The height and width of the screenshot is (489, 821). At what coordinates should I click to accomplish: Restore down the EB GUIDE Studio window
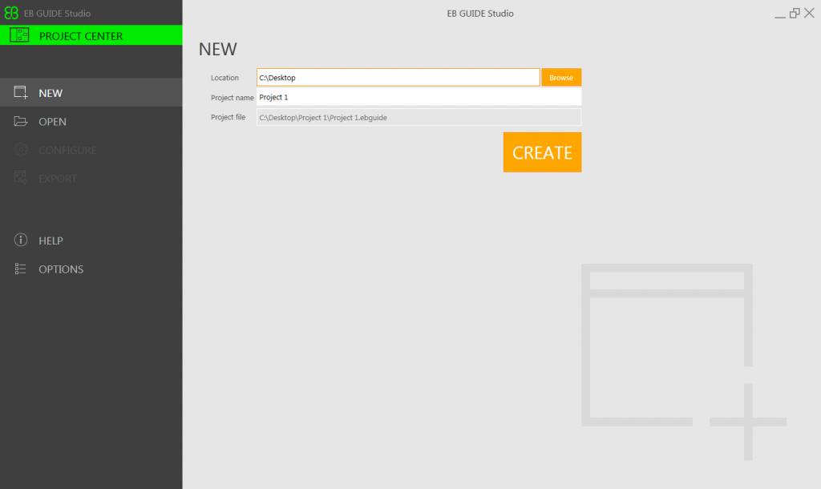[795, 13]
